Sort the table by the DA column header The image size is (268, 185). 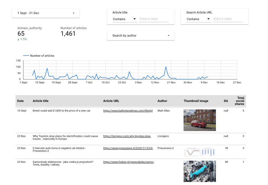click(226, 101)
